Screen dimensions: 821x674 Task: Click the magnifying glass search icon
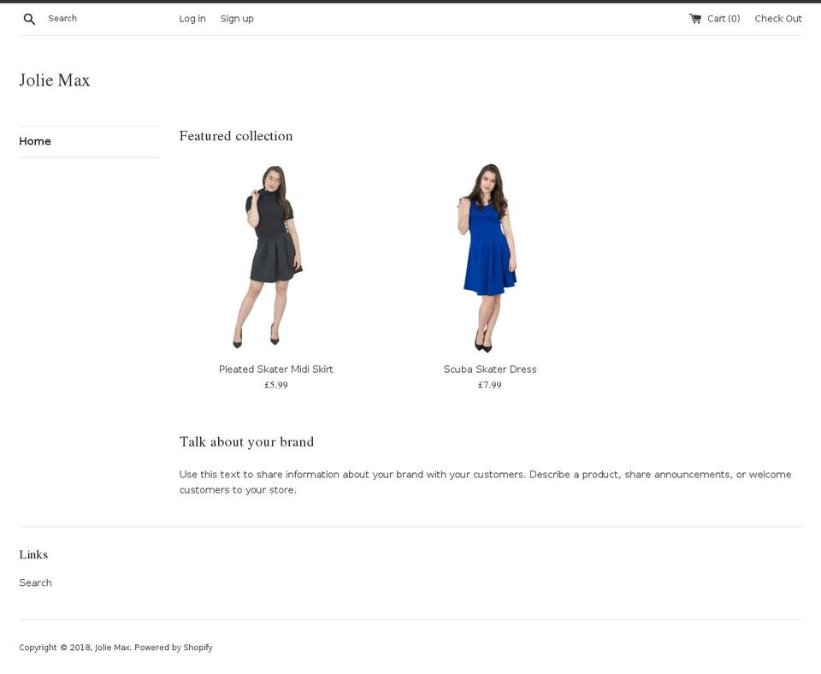pos(29,20)
